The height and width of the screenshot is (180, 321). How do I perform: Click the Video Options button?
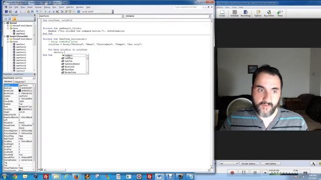point(270,163)
